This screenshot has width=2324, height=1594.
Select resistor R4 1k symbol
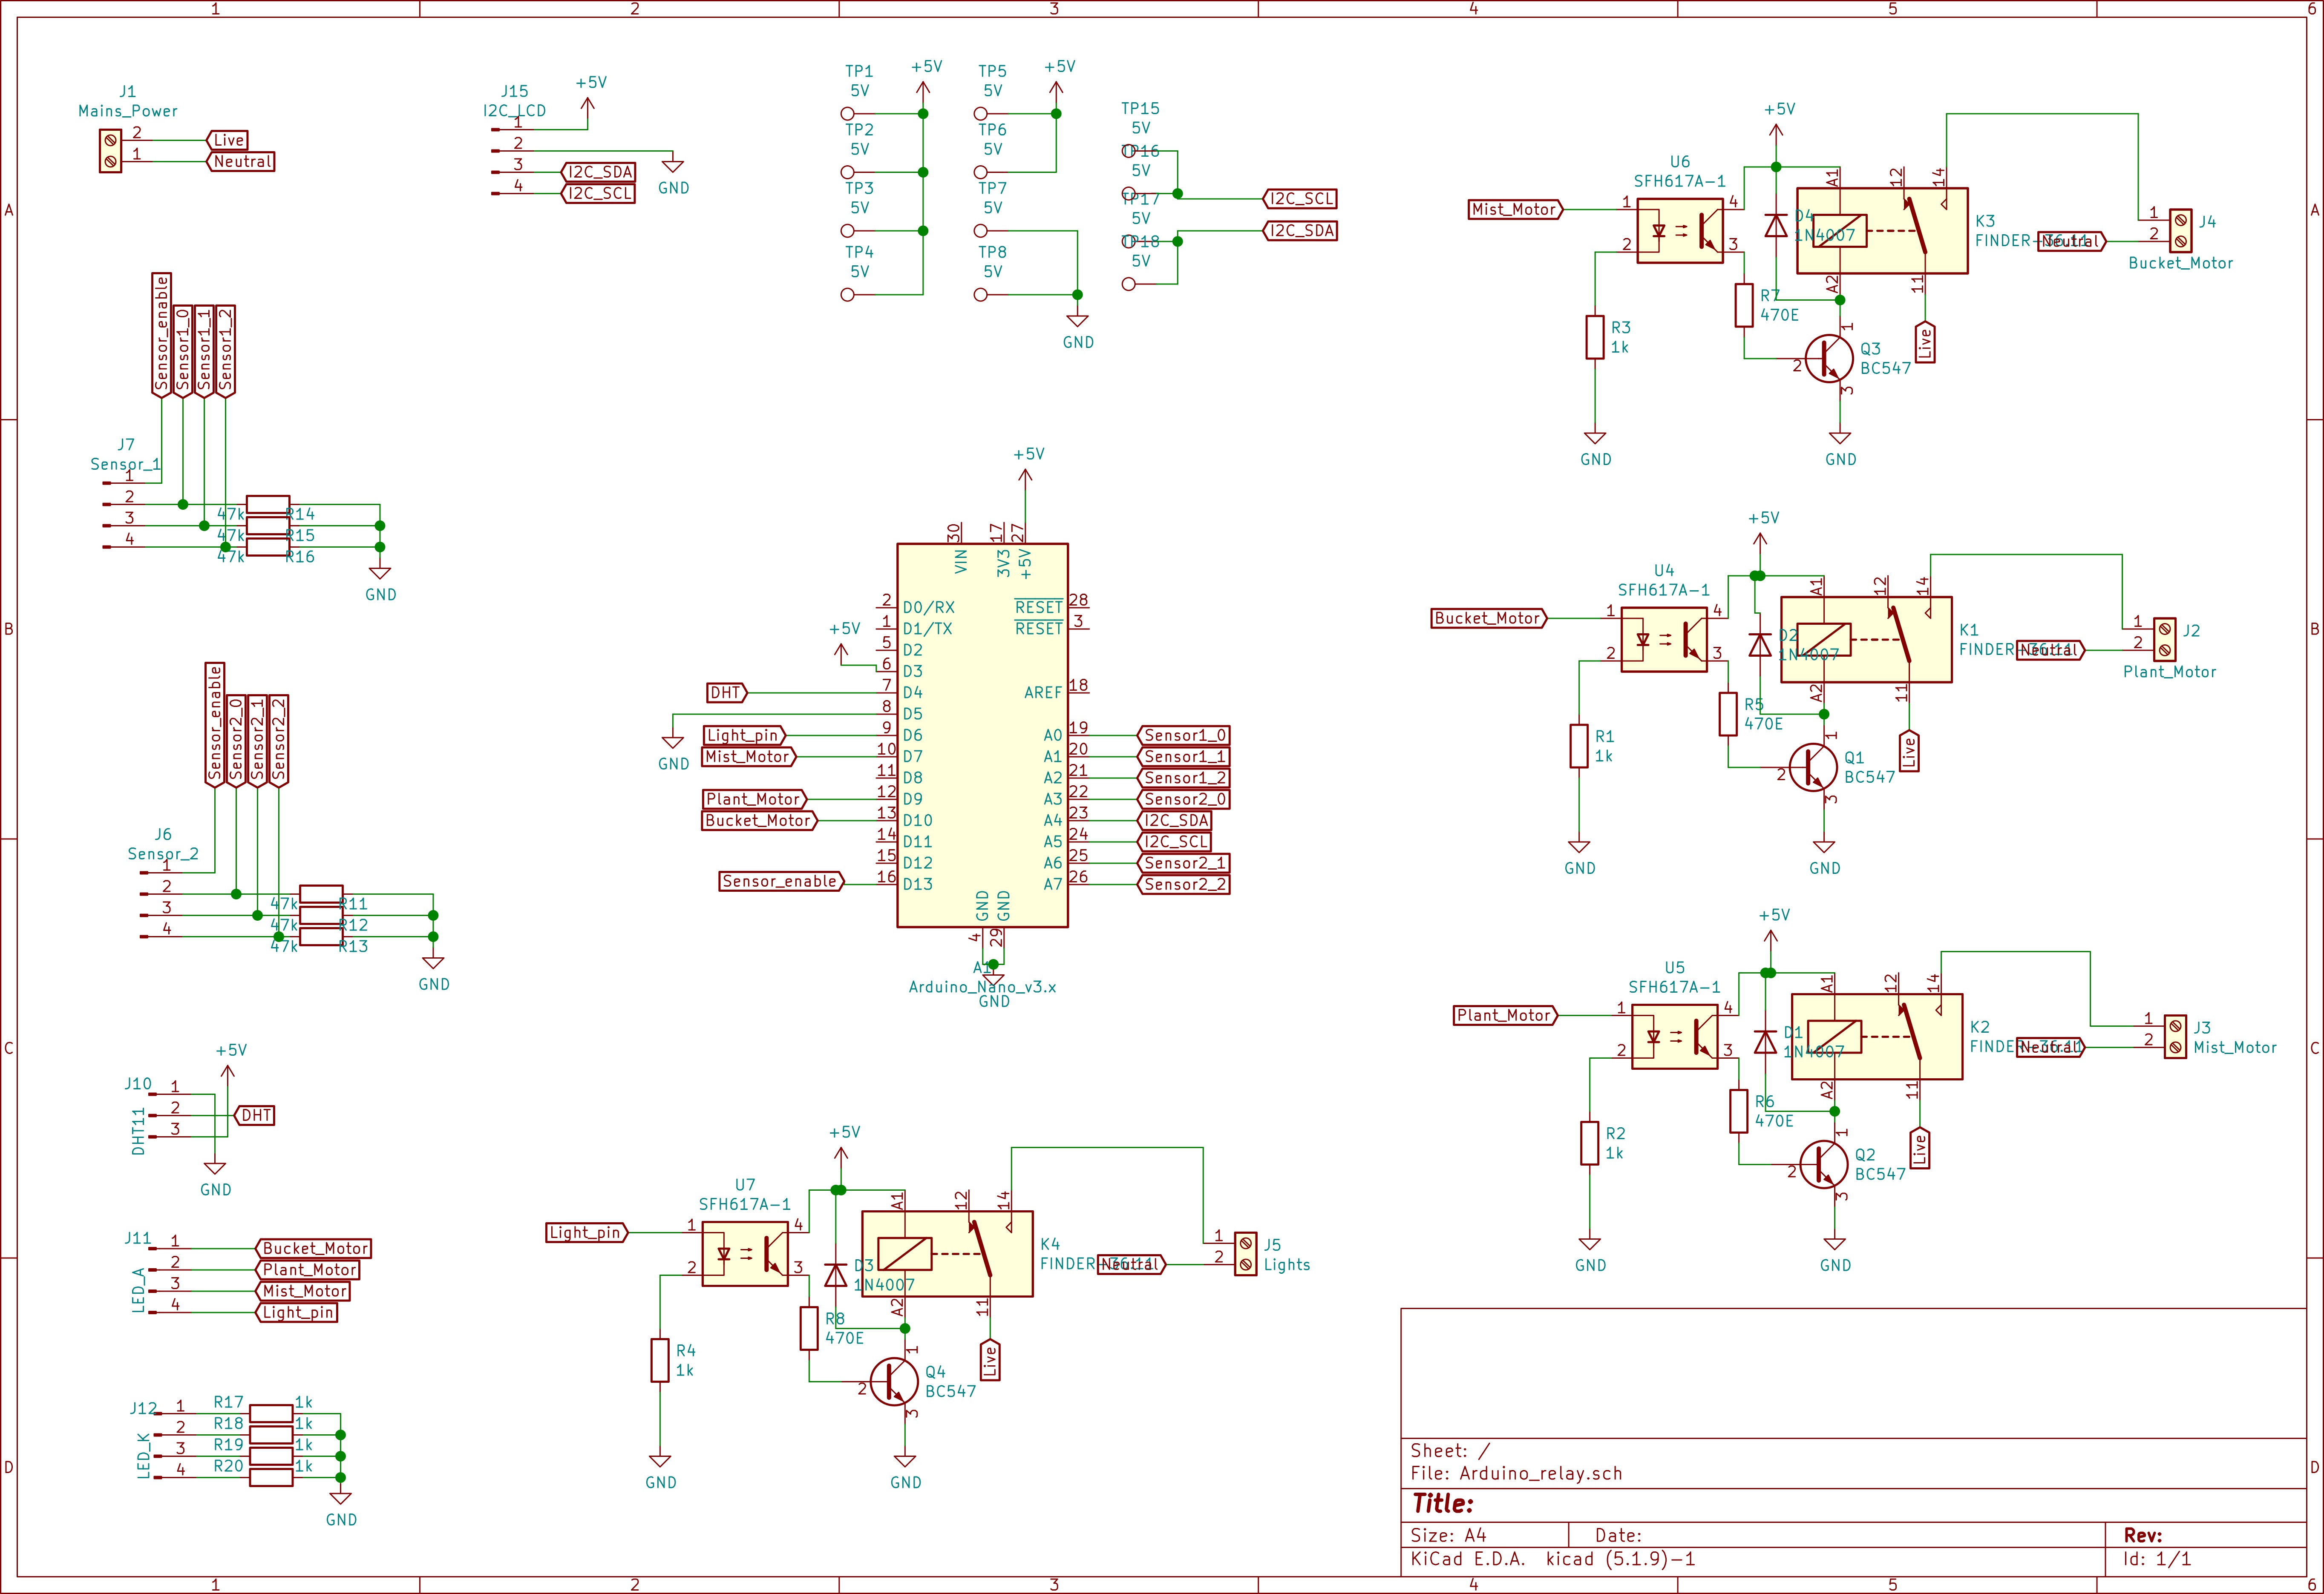(x=660, y=1360)
